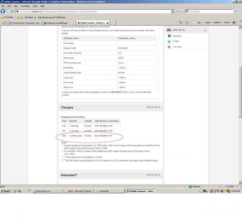Open the command bar Tools dropdown
242x221 pixels.
pos(227,22)
